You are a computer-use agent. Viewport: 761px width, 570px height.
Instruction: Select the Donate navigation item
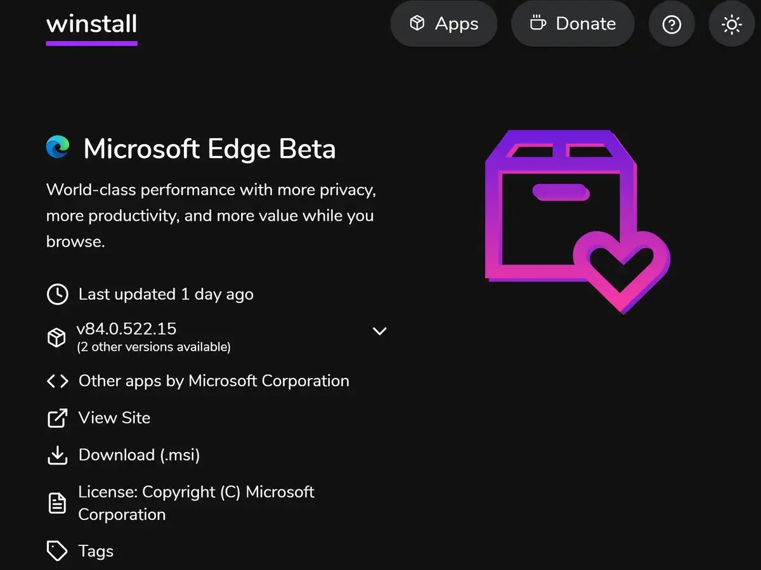pyautogui.click(x=573, y=23)
